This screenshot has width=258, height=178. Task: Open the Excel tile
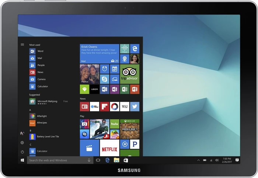click(x=125, y=89)
